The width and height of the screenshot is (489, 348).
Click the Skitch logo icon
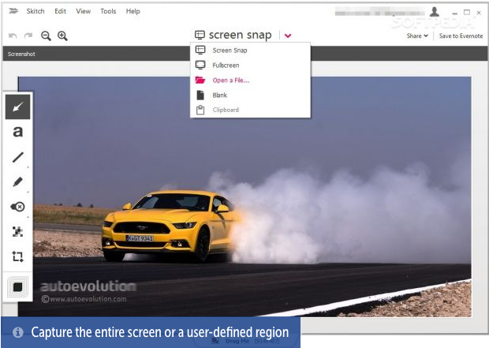13,11
